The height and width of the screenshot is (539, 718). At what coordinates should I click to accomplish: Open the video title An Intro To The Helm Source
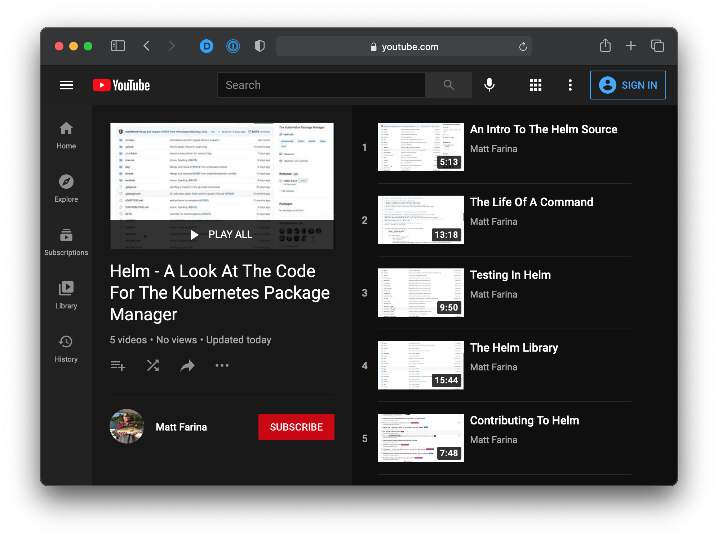(x=544, y=129)
